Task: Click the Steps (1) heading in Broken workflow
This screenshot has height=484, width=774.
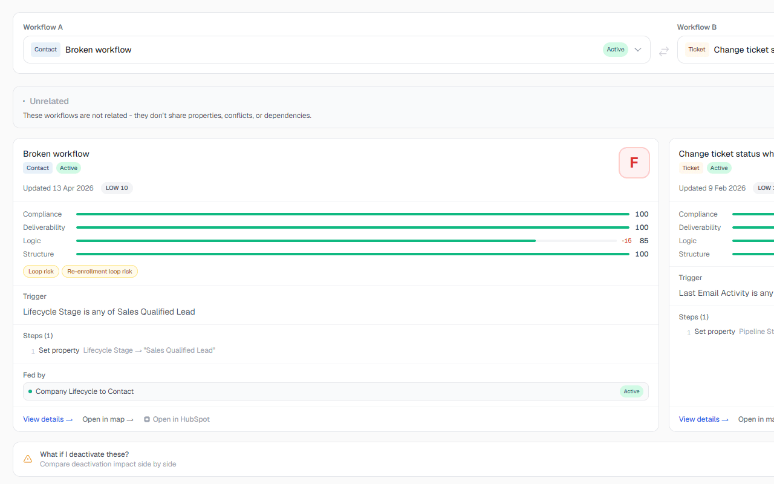Action: (37, 336)
